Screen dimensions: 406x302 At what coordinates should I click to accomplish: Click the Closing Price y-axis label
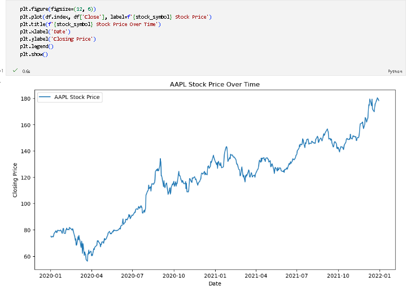click(x=15, y=180)
